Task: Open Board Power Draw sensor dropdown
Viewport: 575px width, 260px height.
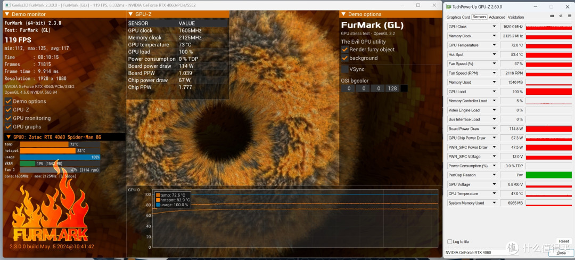Action: pos(494,129)
